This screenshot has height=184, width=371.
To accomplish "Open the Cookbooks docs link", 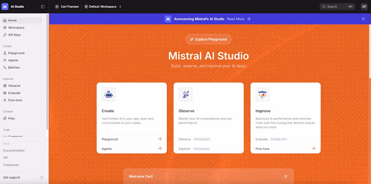I will 11,165.
